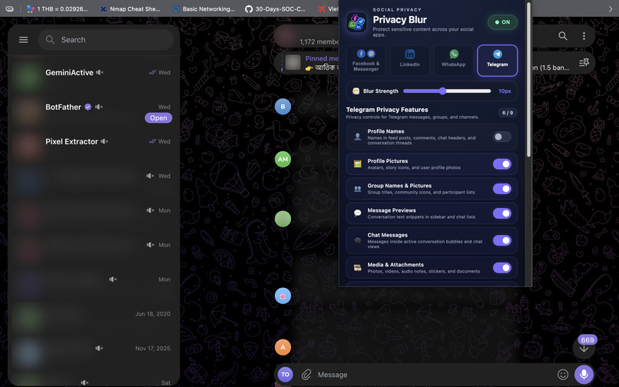This screenshot has width=619, height=387.
Task: Expand the browser tab overflow chevron
Action: tap(611, 8)
